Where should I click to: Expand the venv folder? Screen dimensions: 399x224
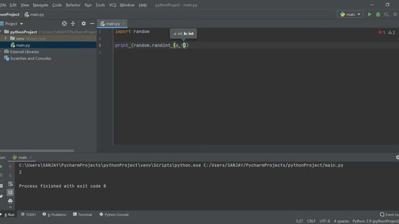(6, 39)
